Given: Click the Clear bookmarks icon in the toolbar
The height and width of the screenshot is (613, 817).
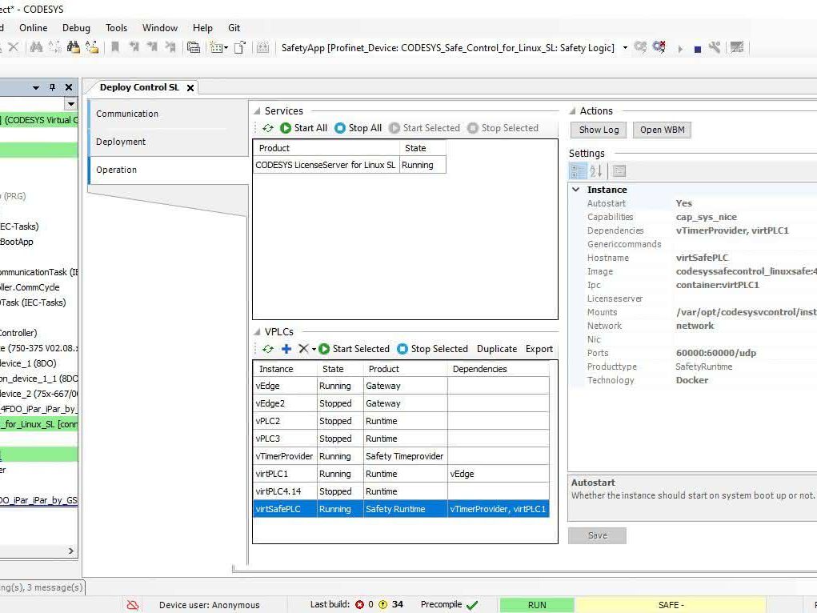Looking at the screenshot, I should click(x=170, y=47).
